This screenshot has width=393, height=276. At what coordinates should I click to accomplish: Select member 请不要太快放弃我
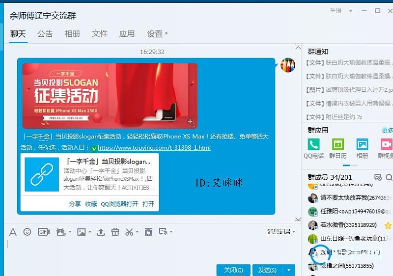pyautogui.click(x=350, y=198)
